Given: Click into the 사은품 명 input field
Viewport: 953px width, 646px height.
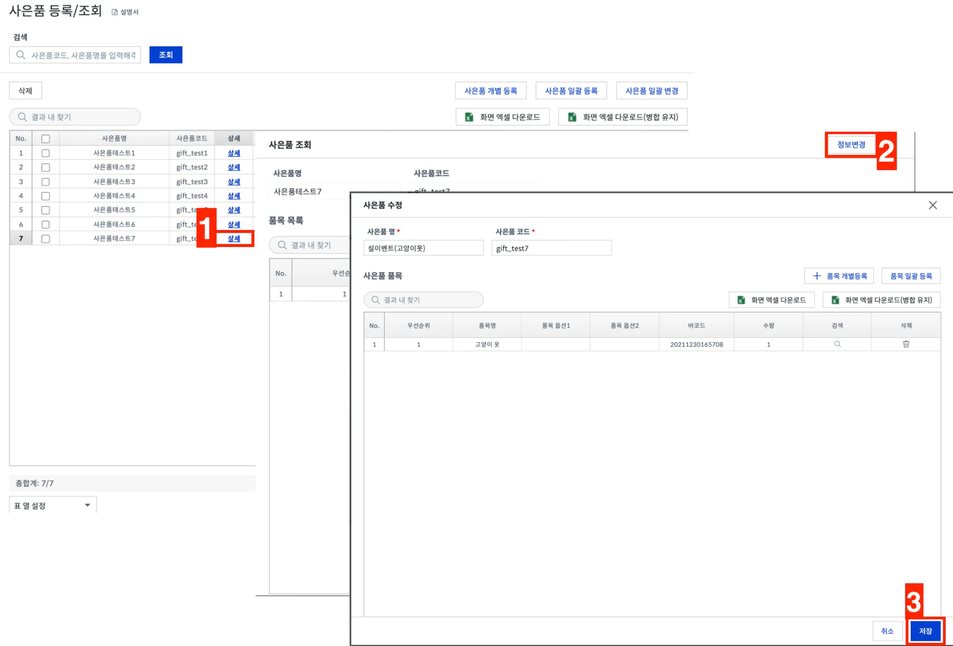Looking at the screenshot, I should 423,248.
